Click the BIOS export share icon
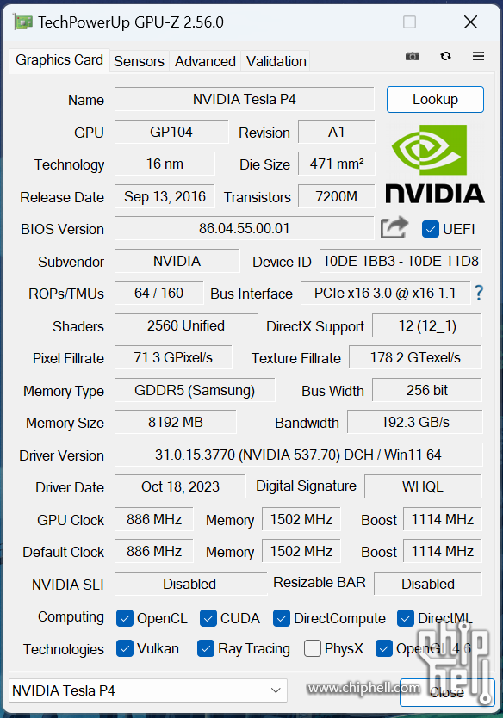 (394, 227)
